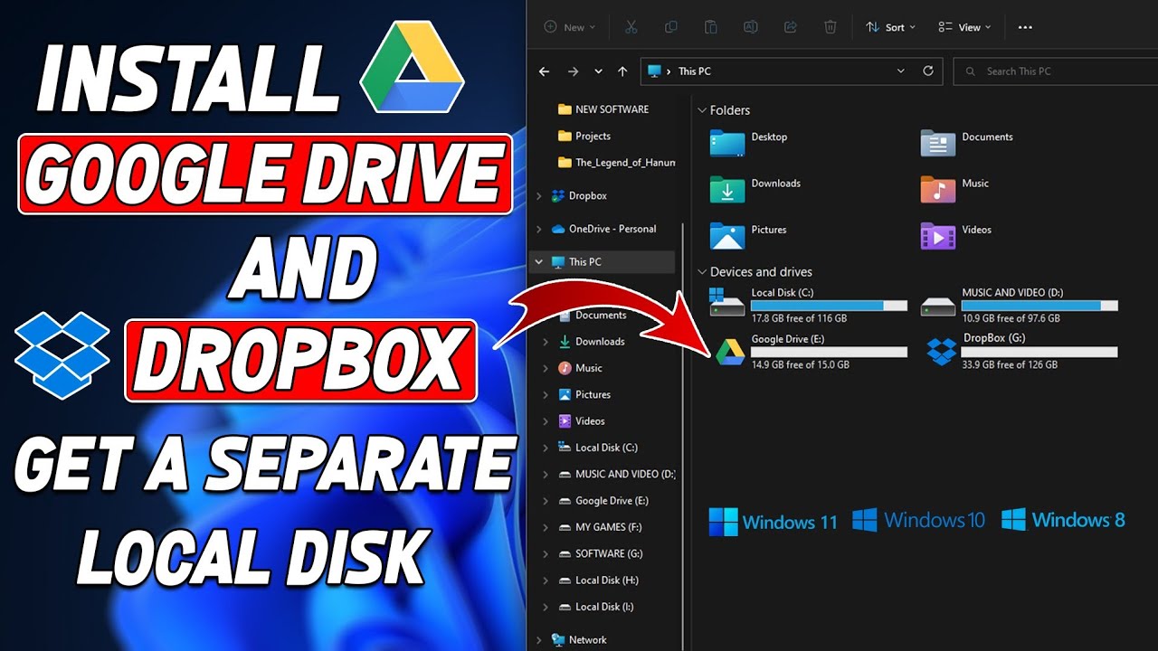Click MUSIC AND VIDEO (D:) usage bar
The width and height of the screenshot is (1158, 651).
click(x=1039, y=307)
